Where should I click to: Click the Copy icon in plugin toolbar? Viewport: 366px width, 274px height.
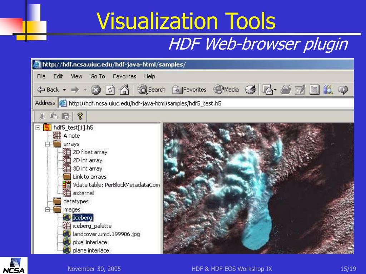54,116
